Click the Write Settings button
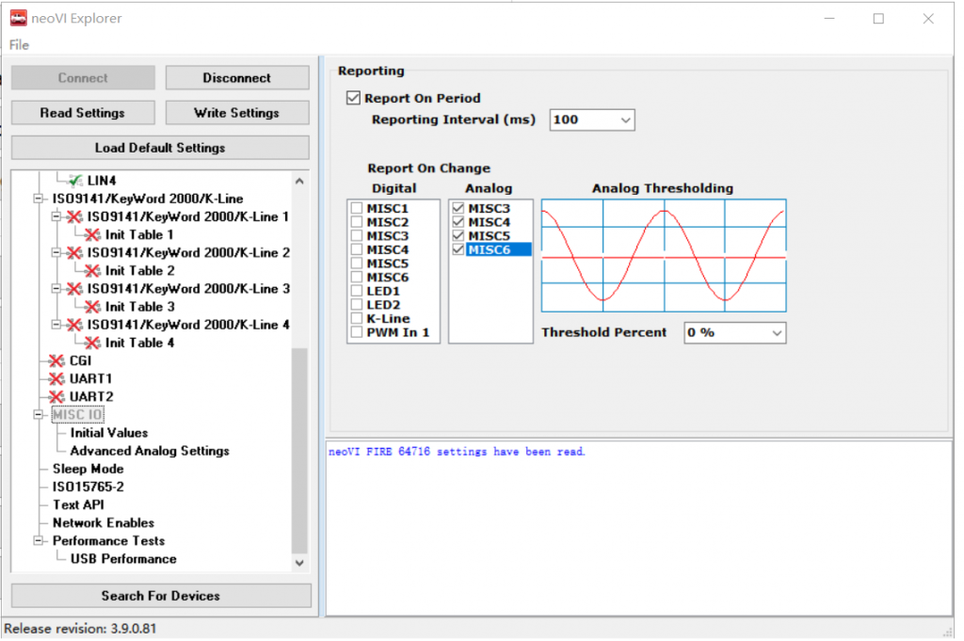 pos(236,113)
